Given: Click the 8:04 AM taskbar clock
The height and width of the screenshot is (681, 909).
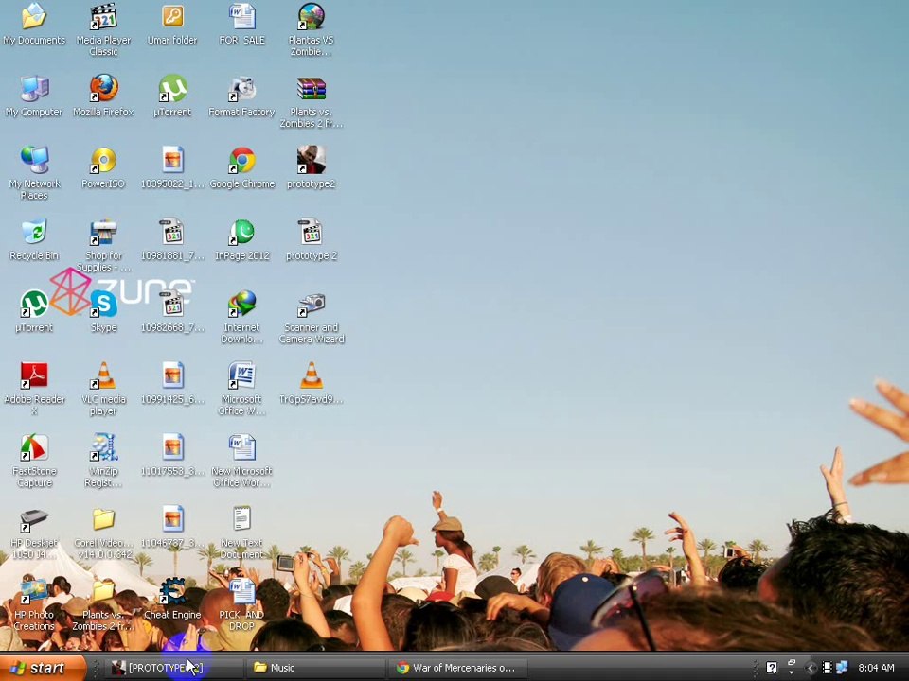Looking at the screenshot, I should point(876,668).
